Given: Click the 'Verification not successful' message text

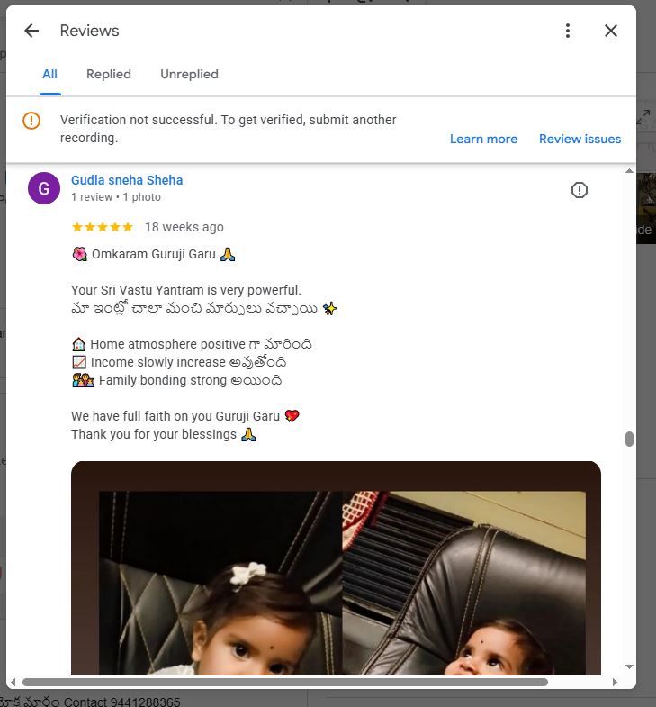Looking at the screenshot, I should [228, 129].
